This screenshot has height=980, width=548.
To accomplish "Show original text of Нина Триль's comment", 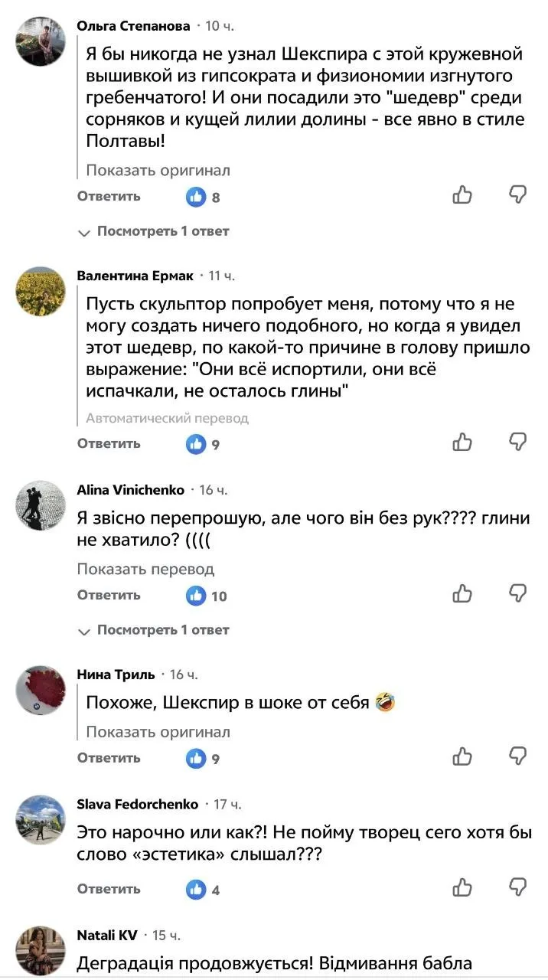I will [158, 732].
